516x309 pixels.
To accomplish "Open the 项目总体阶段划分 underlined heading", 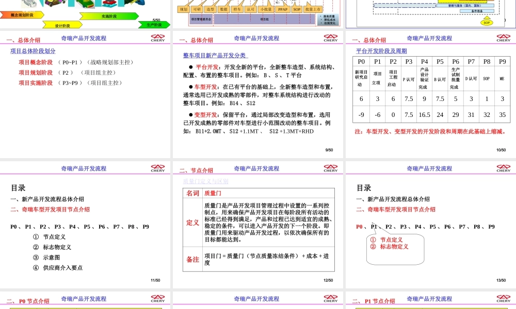I will pos(33,51).
